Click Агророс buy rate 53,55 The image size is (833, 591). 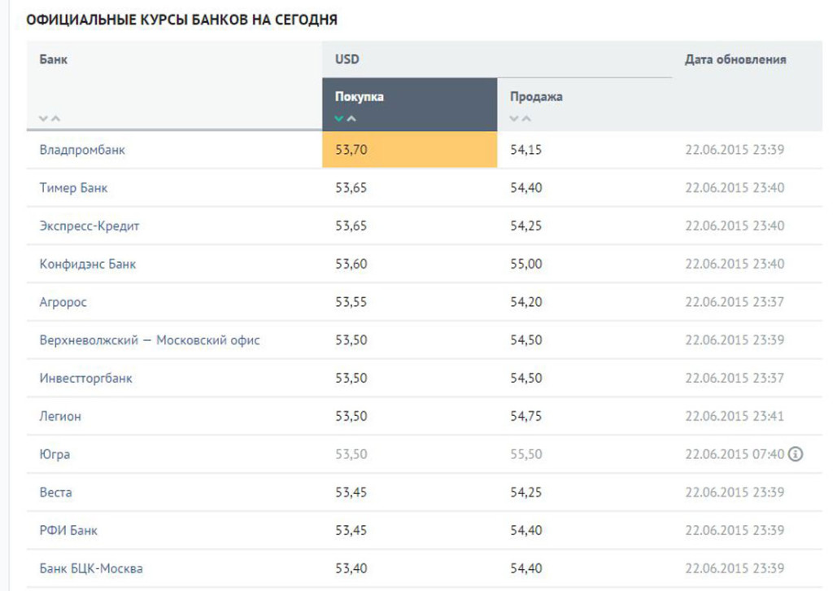coord(351,302)
